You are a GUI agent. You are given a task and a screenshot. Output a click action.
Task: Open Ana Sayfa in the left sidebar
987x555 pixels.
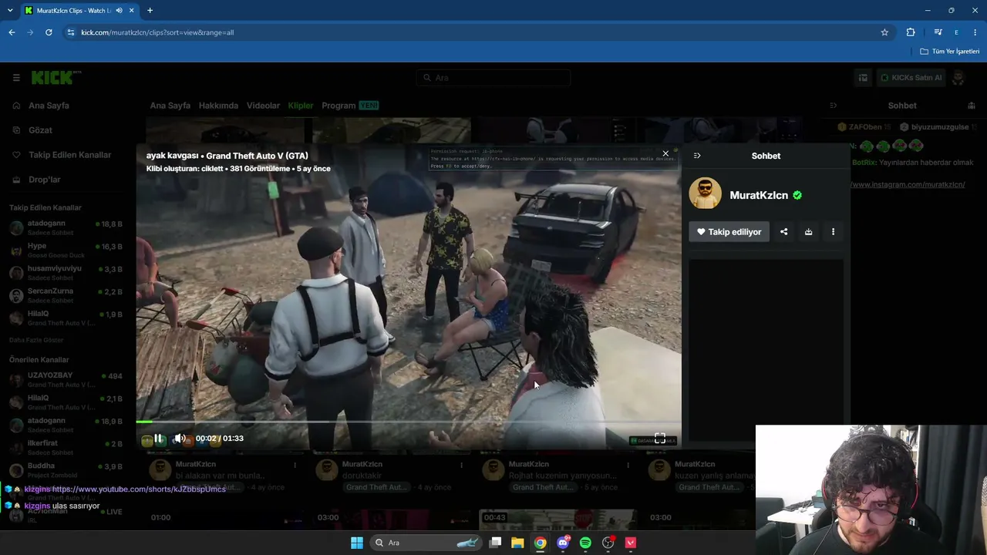(x=49, y=106)
